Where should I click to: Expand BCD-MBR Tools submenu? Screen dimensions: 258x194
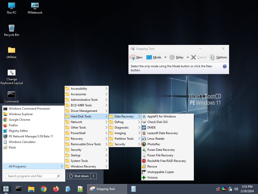tap(87, 105)
